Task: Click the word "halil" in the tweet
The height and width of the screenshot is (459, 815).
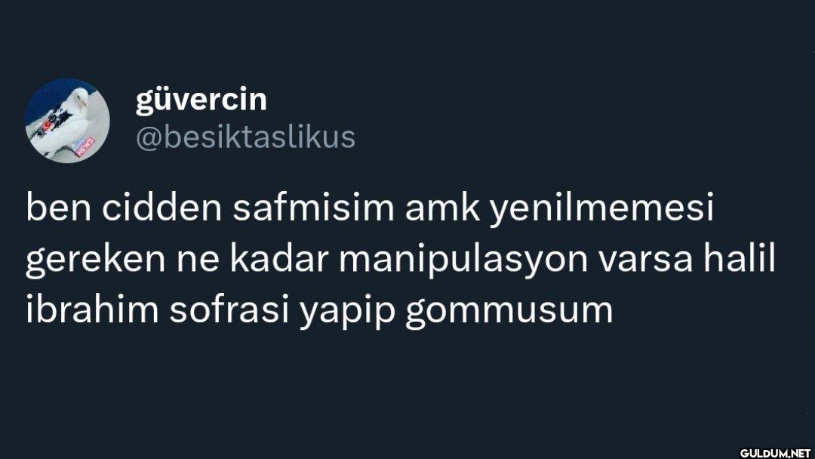Action: click(740, 258)
